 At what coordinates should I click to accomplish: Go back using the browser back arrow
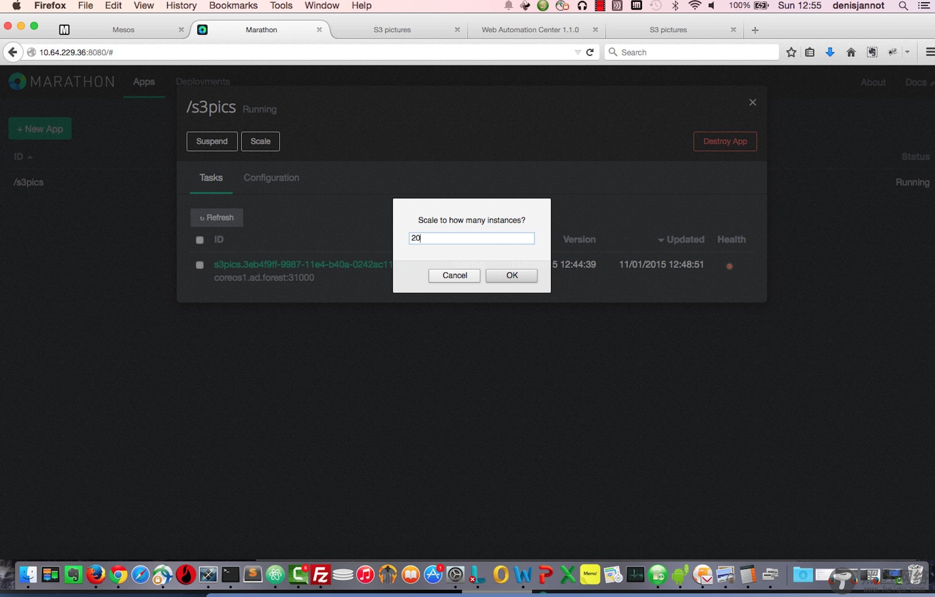13,52
